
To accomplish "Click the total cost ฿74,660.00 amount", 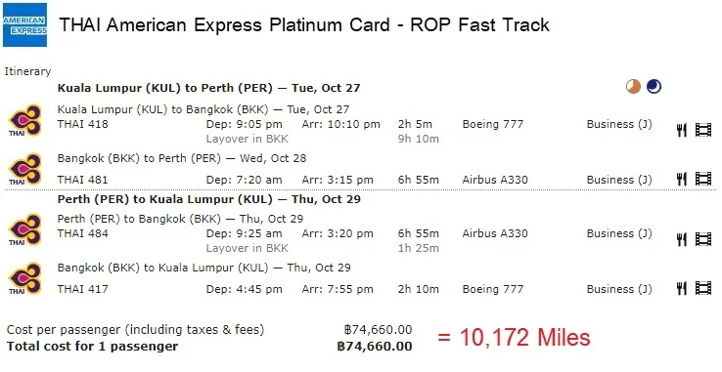I will tap(375, 347).
